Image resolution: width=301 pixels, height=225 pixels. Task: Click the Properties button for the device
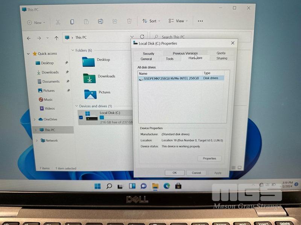[x=209, y=159]
